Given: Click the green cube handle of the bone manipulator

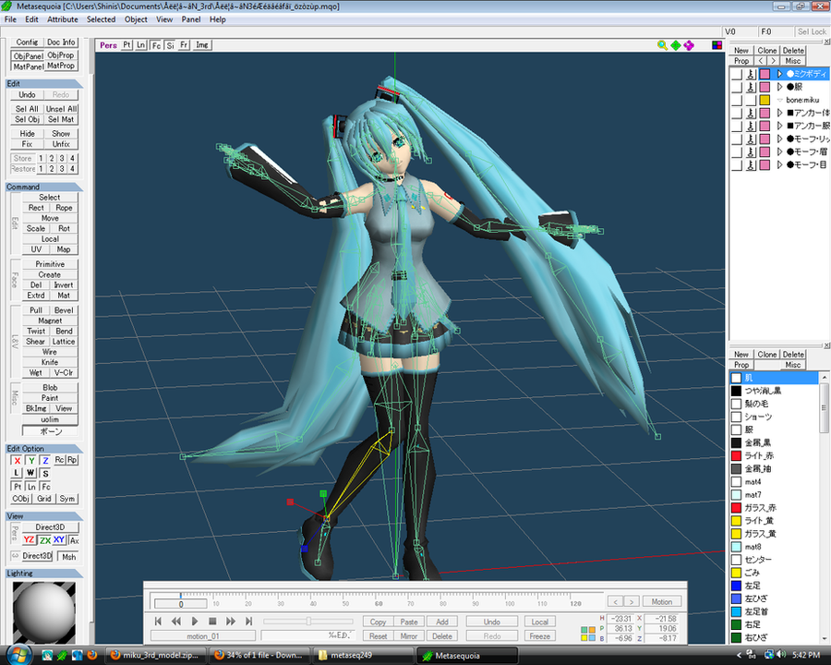Looking at the screenshot, I should click(323, 494).
